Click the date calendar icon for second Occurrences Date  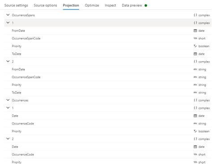[x=195, y=147]
